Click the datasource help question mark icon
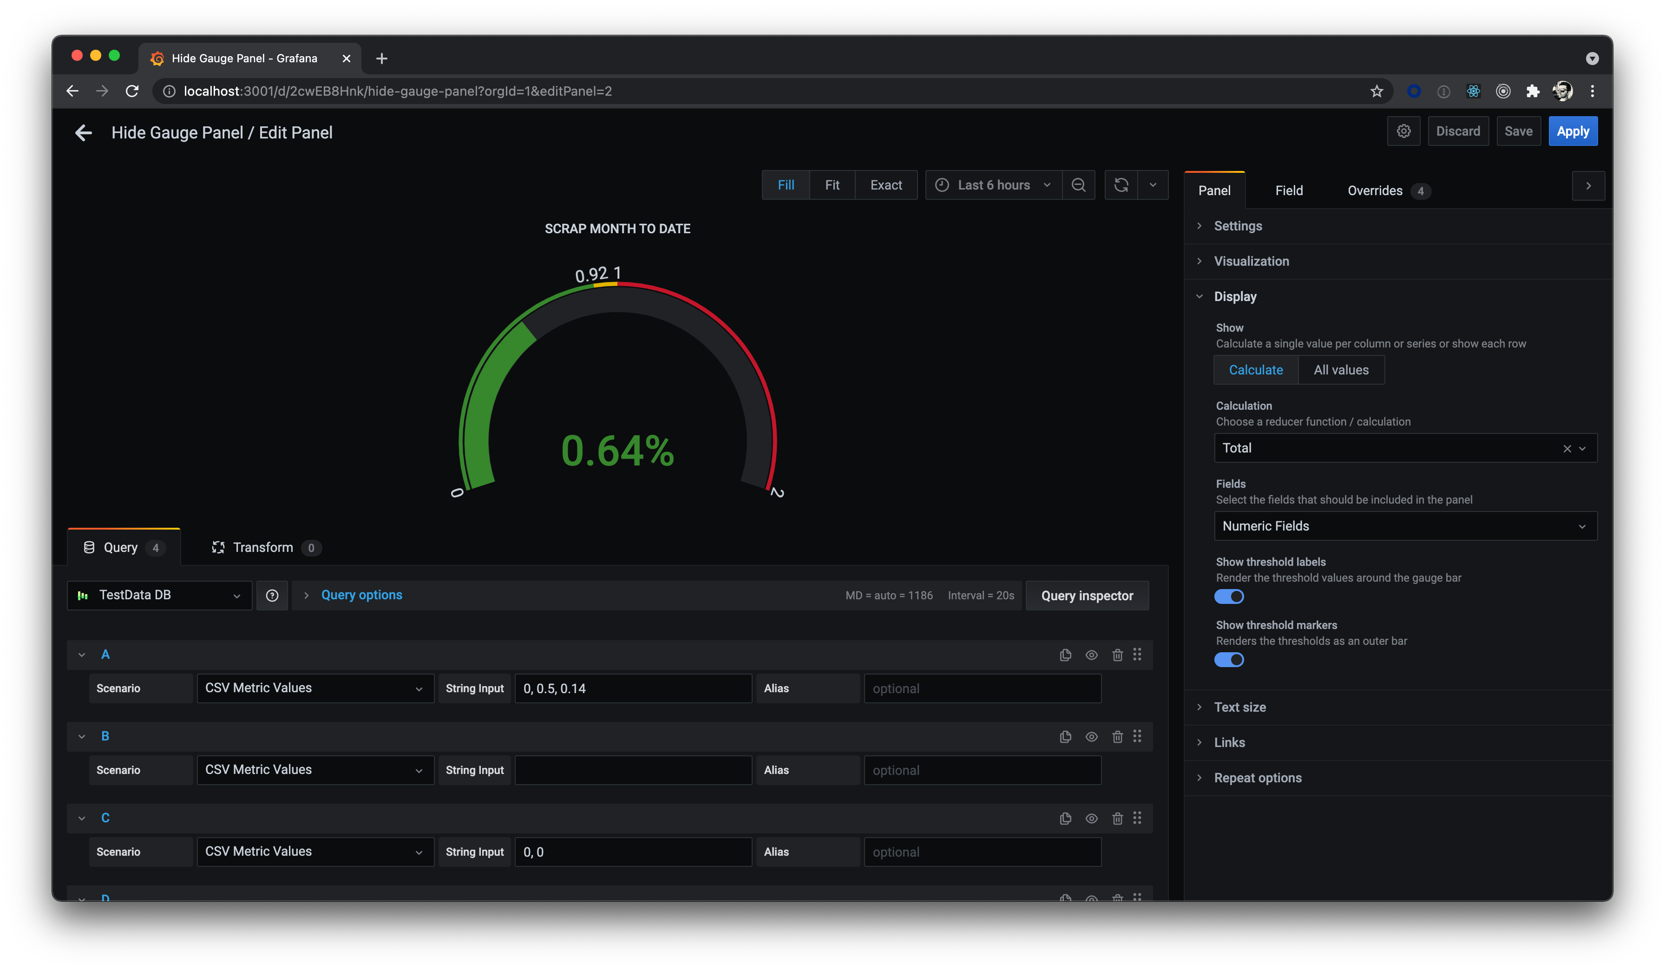This screenshot has height=970, width=1665. click(272, 595)
